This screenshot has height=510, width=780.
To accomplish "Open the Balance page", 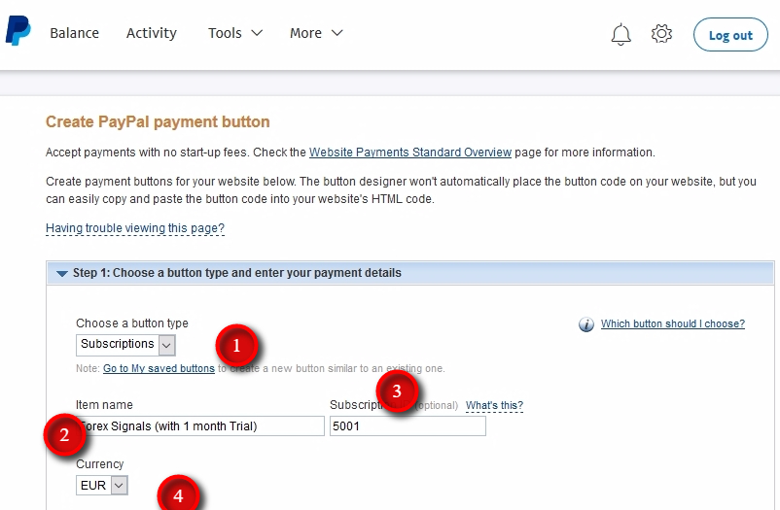I will 75,33.
